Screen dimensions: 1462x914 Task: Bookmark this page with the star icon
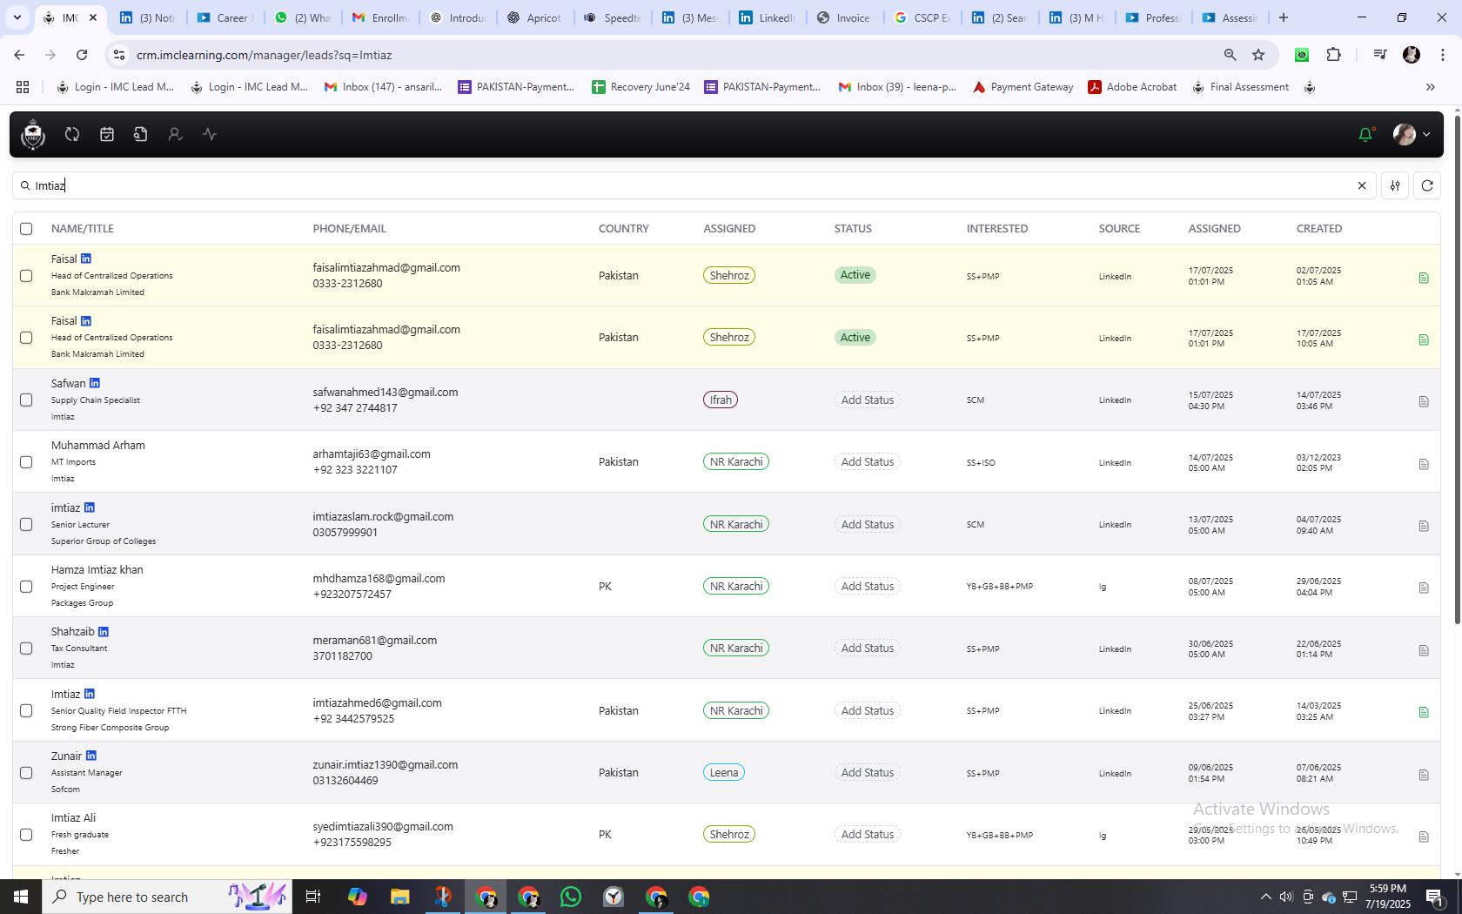click(1258, 55)
